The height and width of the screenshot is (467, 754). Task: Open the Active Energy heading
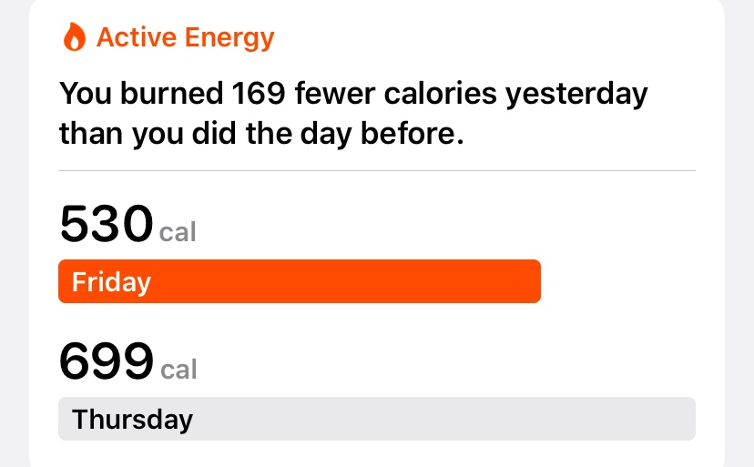[x=185, y=37]
